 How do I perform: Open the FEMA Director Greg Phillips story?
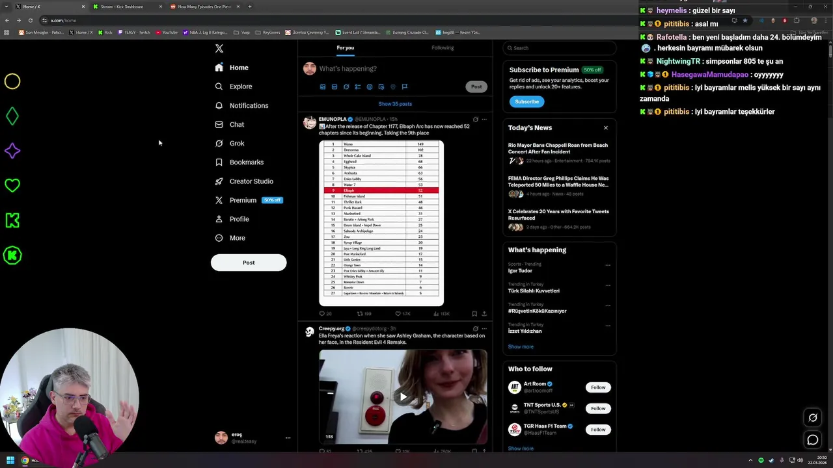pyautogui.click(x=559, y=187)
